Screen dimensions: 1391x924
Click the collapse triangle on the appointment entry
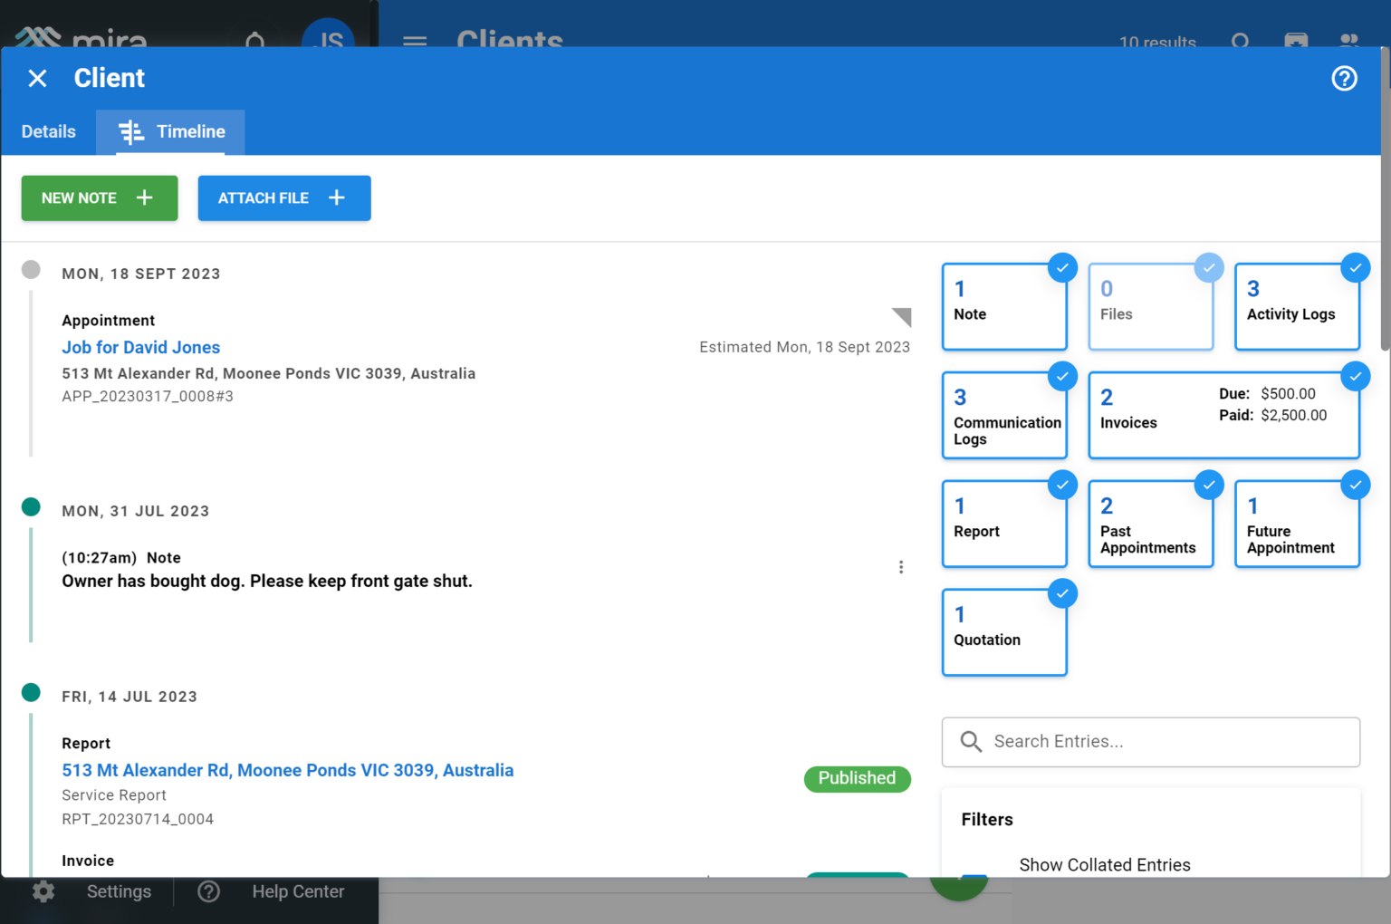click(902, 317)
